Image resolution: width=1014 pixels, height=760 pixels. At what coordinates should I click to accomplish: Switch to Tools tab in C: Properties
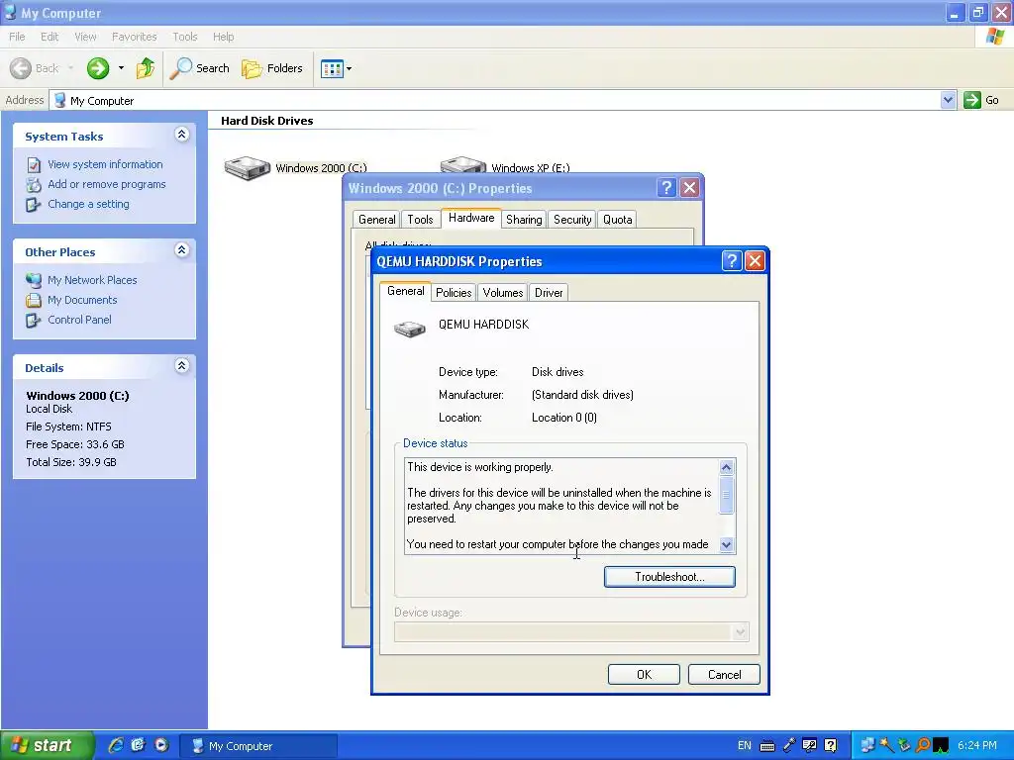click(420, 220)
